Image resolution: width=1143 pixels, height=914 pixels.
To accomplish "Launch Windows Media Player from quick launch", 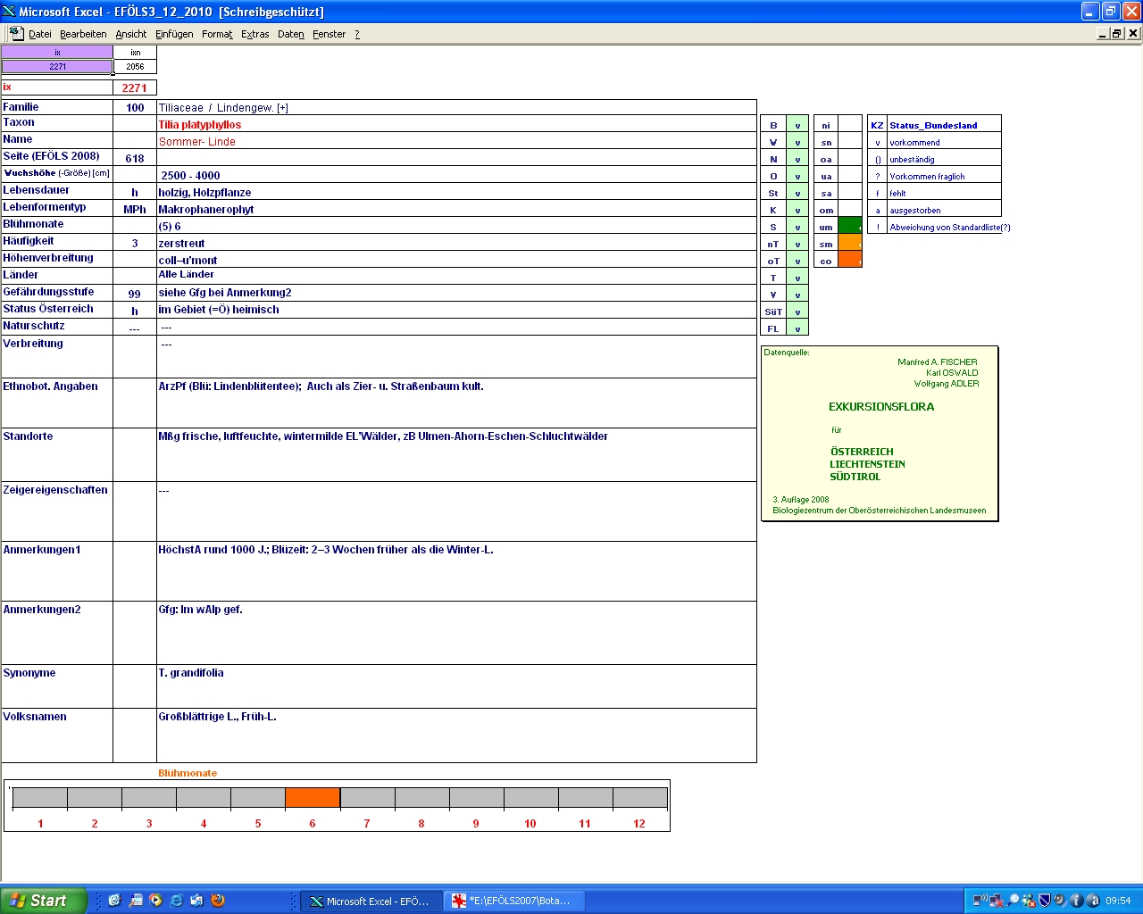I will pos(155,901).
